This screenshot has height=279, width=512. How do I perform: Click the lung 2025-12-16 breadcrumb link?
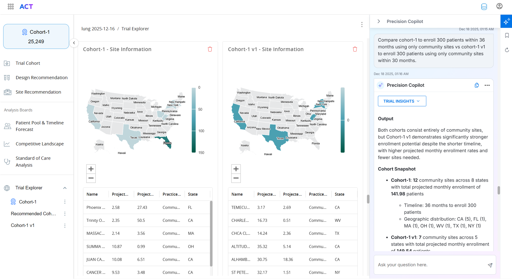click(x=98, y=29)
